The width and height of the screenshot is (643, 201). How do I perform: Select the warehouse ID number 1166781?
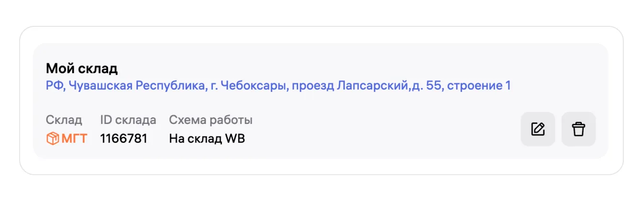[123, 139]
